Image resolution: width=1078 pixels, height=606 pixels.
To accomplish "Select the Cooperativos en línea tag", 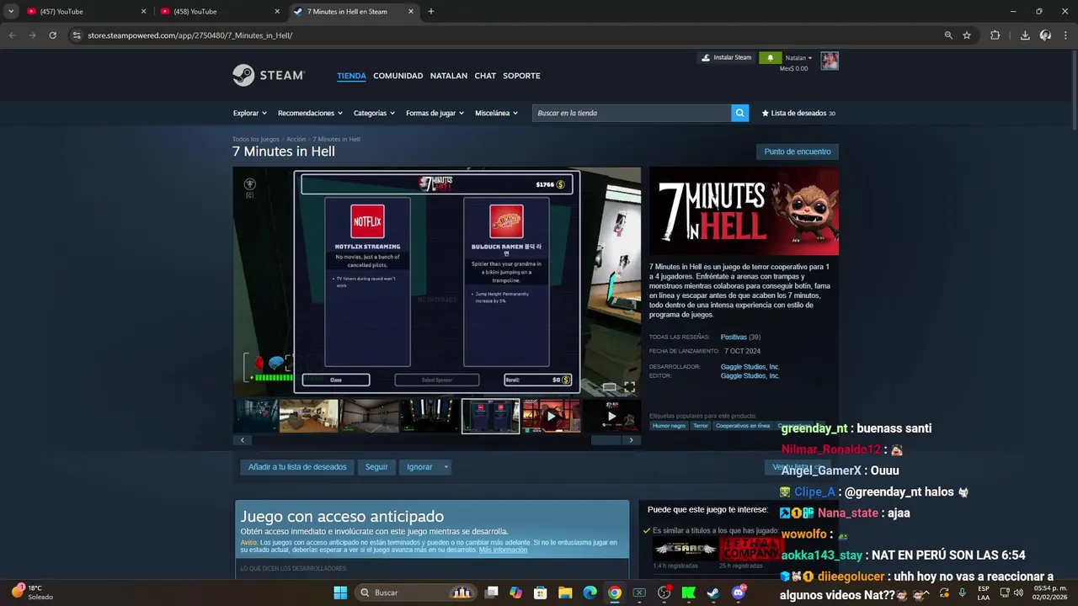I will tap(743, 426).
